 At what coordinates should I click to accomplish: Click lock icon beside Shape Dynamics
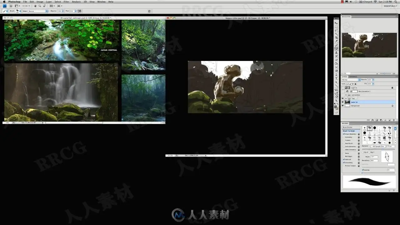click(359, 134)
